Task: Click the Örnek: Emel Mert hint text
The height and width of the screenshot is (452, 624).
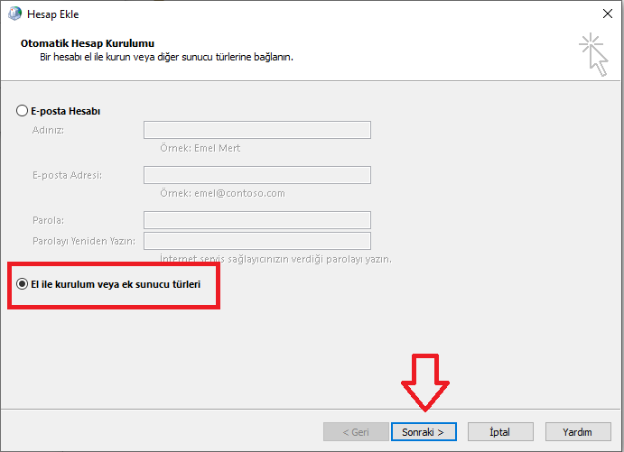Action: pyautogui.click(x=200, y=148)
